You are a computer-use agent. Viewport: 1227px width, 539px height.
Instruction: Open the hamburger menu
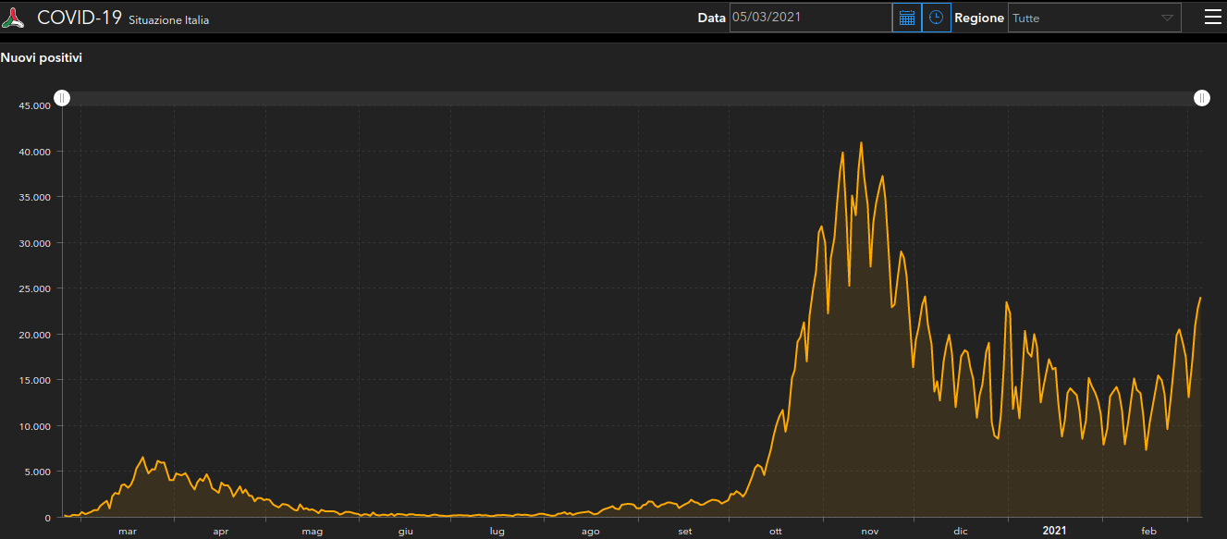pos(1212,17)
